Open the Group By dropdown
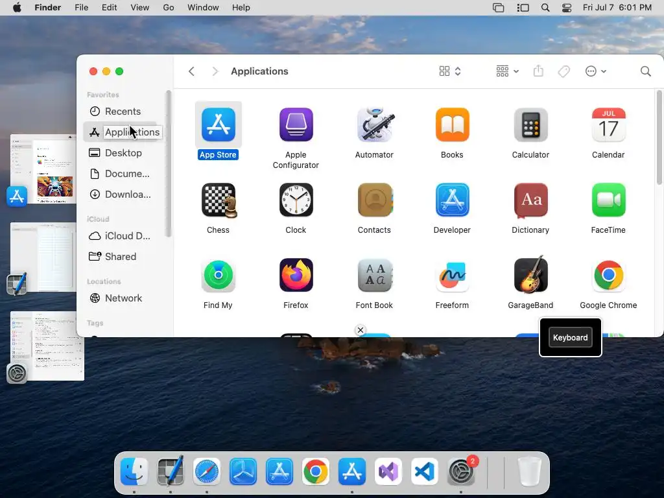This screenshot has width=664, height=498. point(507,71)
